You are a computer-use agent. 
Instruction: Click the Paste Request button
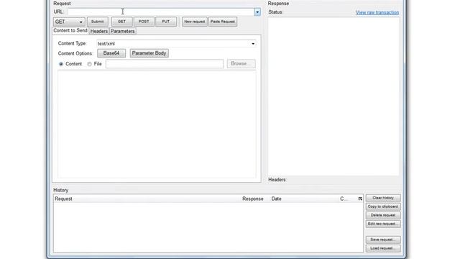tap(223, 22)
